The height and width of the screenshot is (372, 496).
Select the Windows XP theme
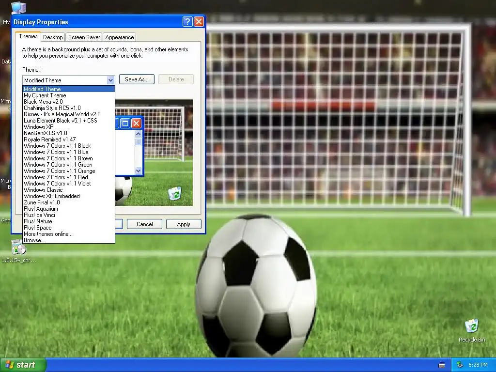[x=69, y=127]
